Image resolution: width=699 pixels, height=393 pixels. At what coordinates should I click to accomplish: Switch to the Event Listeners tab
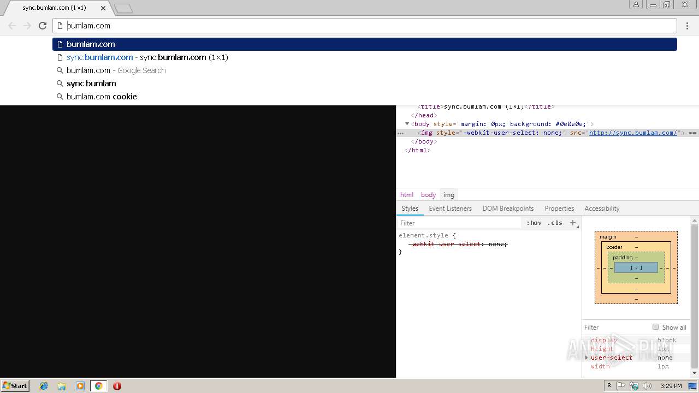coord(450,209)
